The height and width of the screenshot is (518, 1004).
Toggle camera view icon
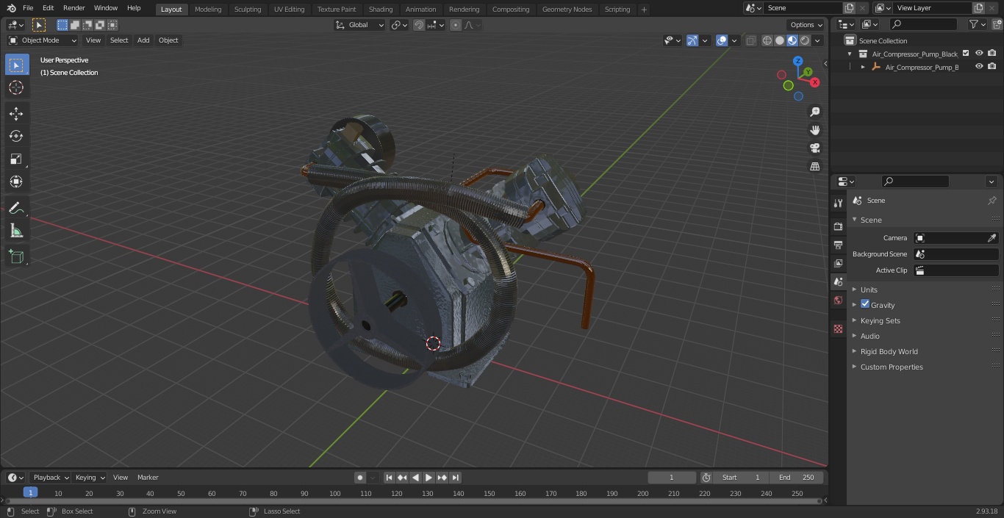pos(814,148)
